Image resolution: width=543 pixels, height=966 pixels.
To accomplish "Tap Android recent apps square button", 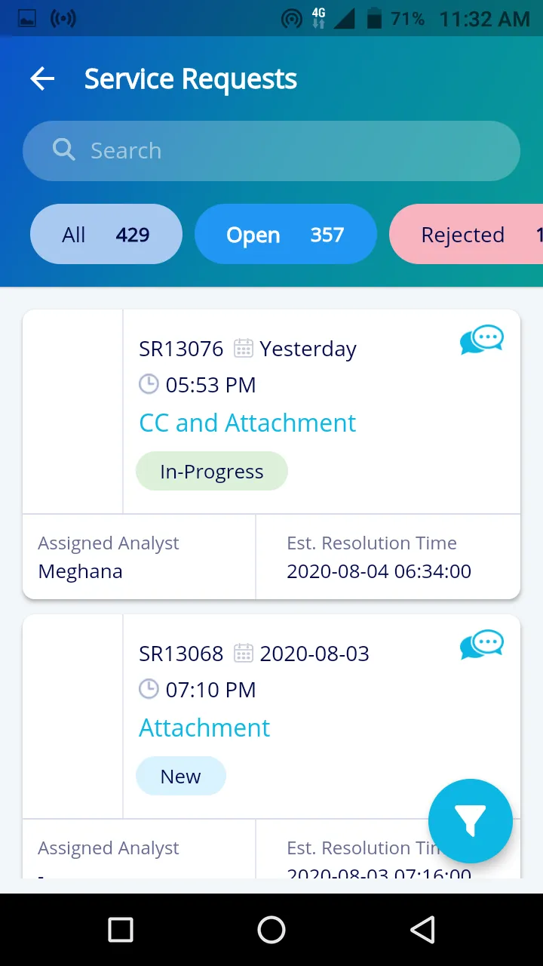I will 121,930.
